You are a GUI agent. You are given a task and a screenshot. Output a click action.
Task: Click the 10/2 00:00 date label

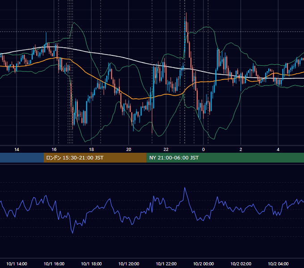click(x=203, y=264)
